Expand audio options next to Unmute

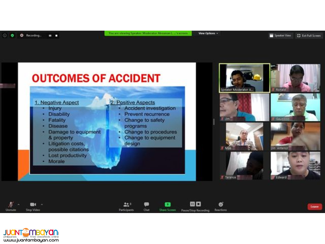pos(19,205)
